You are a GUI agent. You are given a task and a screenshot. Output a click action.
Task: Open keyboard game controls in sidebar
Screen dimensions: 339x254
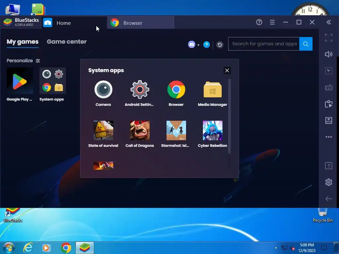click(x=329, y=87)
